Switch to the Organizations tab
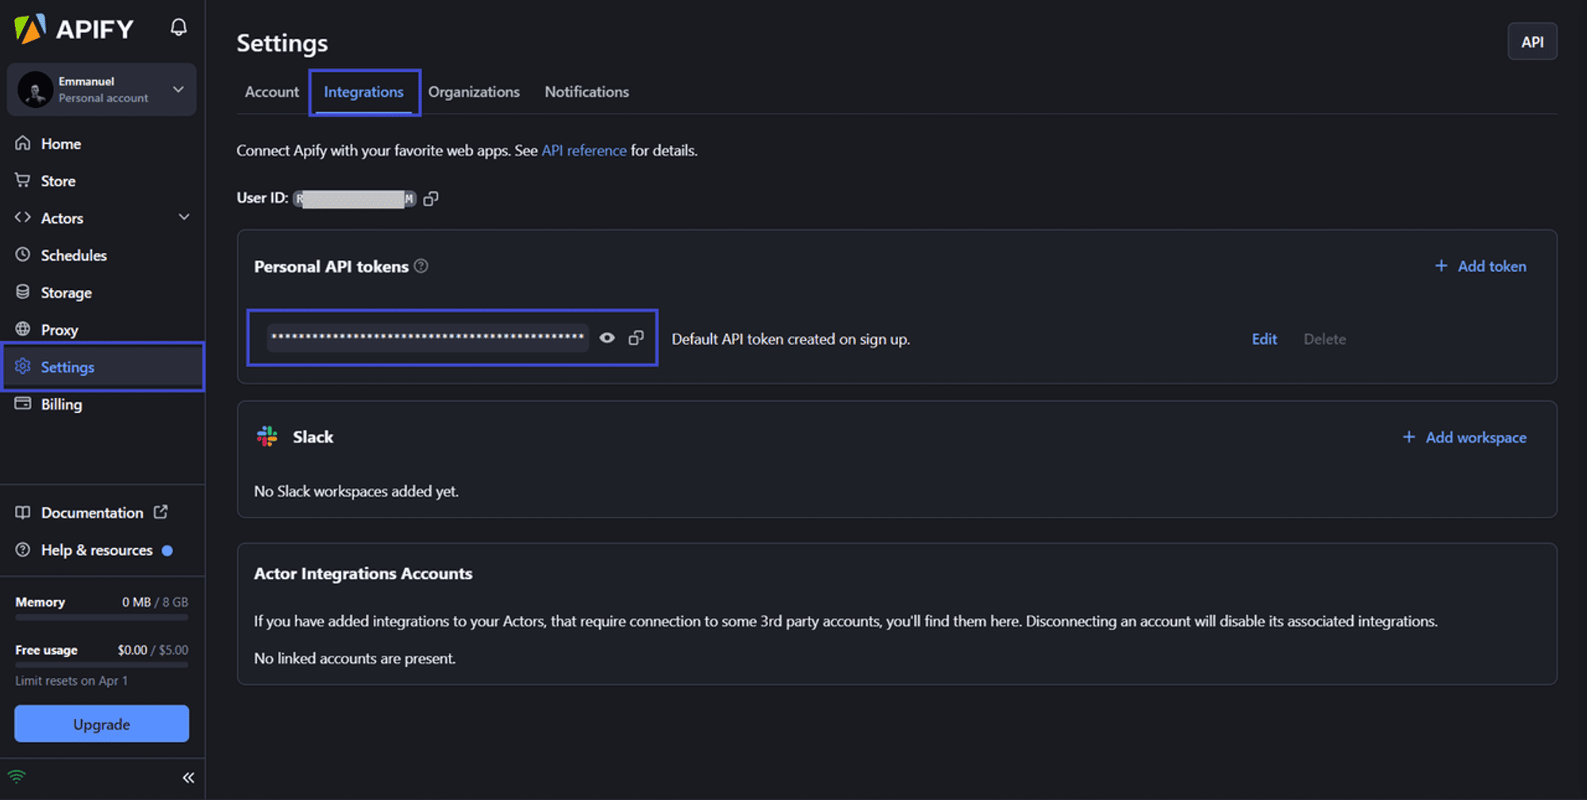 [x=474, y=92]
